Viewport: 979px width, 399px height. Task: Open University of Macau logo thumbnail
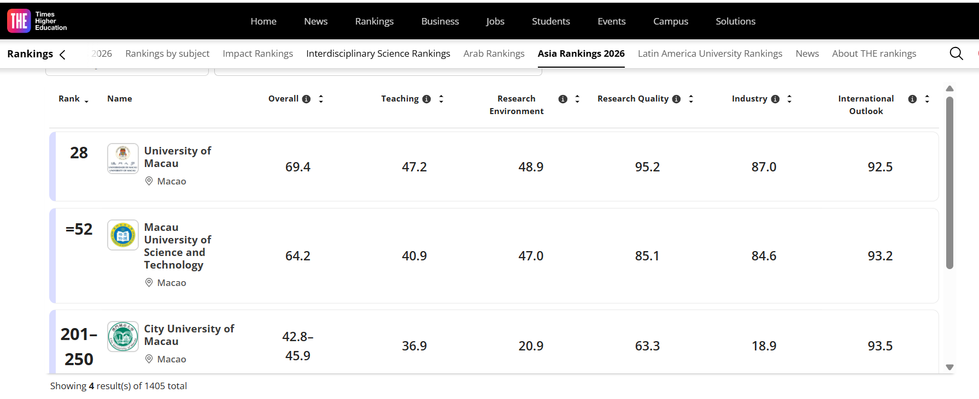click(123, 158)
